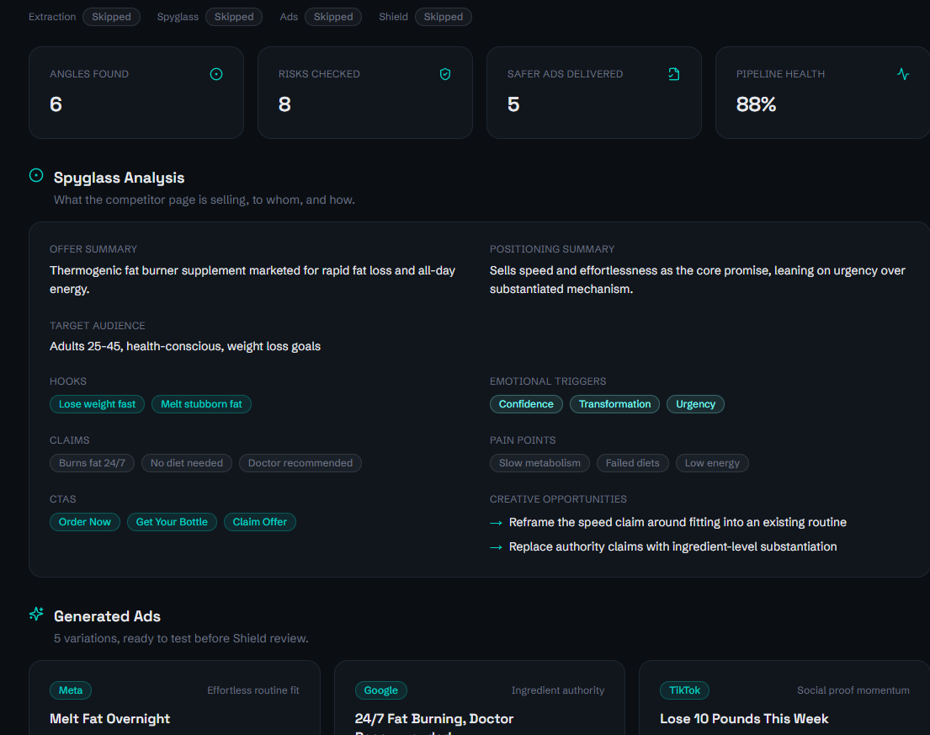Select the Confidence emotional trigger chip
Screen dimensions: 930x735
(x=526, y=404)
